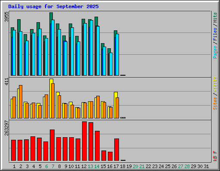Click the 'Sites / Visits' legend label

[215, 93]
